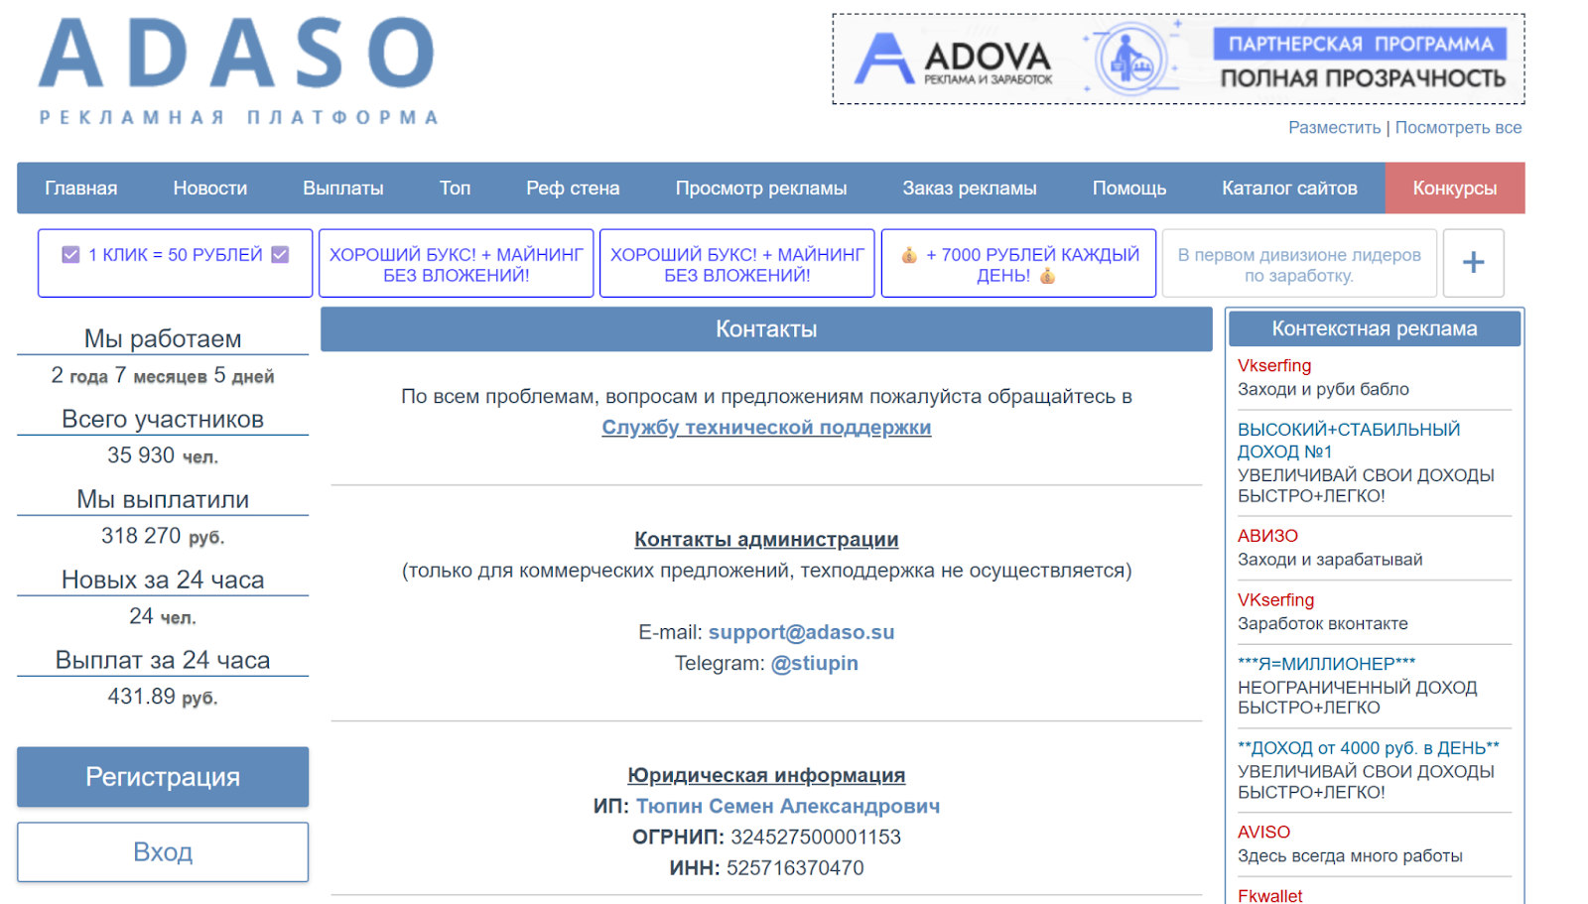Open the Vkserfing contextual ad
Viewport: 1588px width, 904px height.
(x=1274, y=366)
